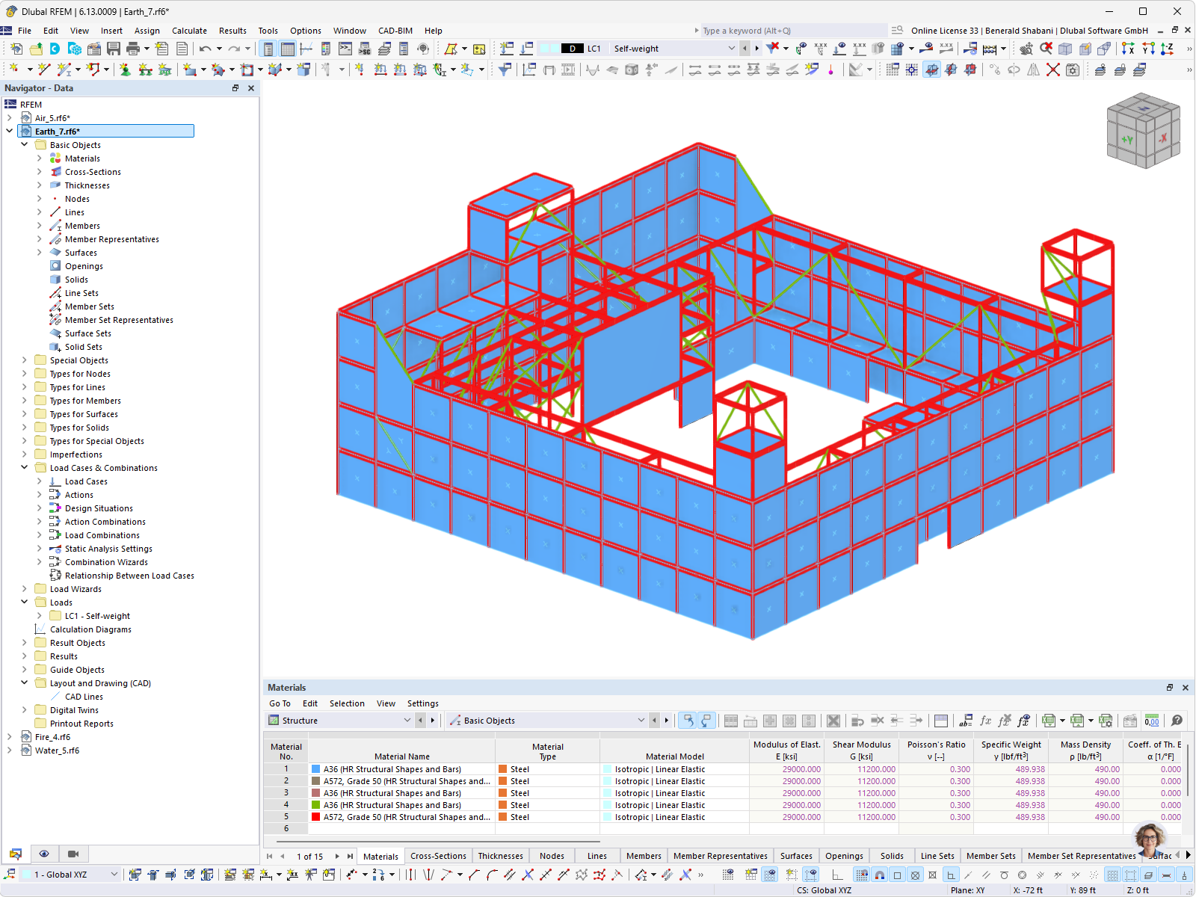Viewport: 1196px width, 897px height.
Task: Select the Move/Edit mode tool in Materials toolbar
Action: tap(687, 720)
